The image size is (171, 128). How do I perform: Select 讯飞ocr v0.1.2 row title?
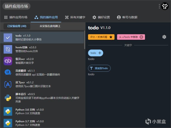click(25, 82)
